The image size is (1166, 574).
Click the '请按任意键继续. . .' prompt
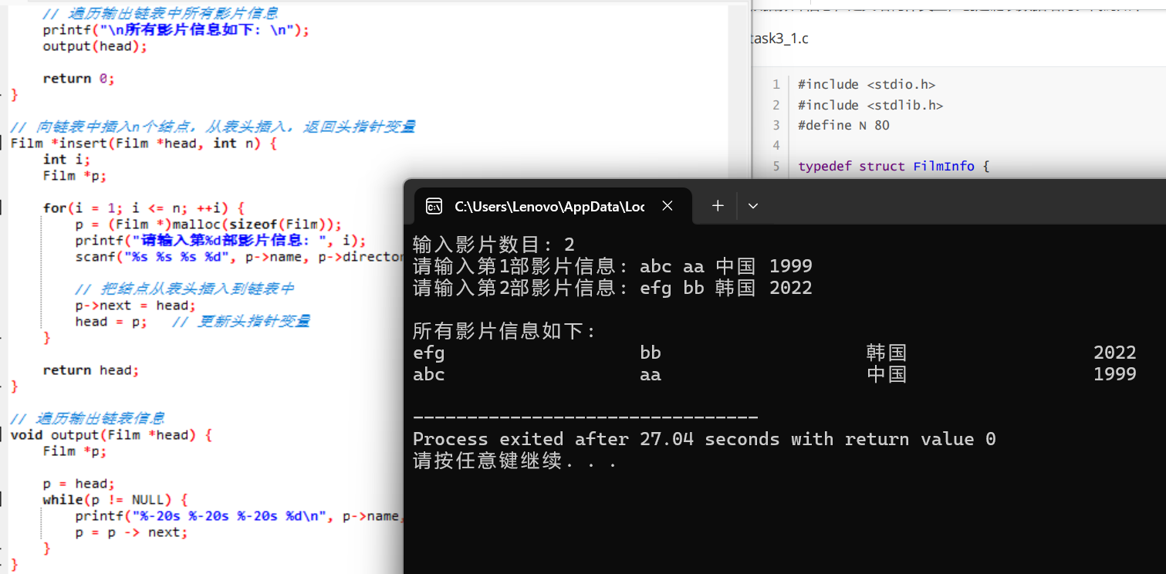pos(515,461)
